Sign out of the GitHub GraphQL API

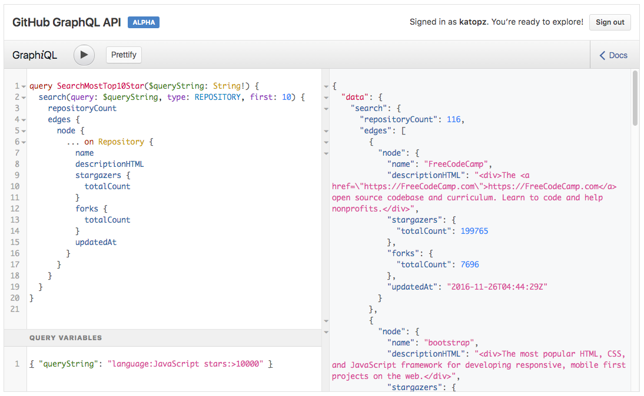point(610,22)
